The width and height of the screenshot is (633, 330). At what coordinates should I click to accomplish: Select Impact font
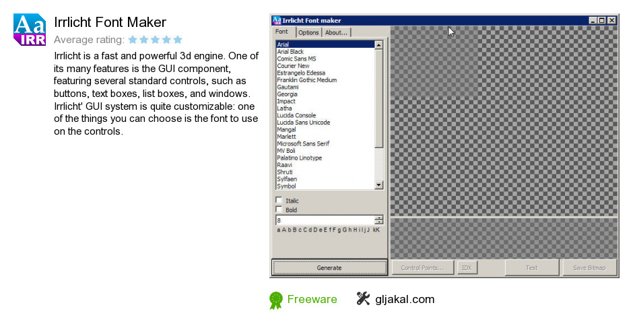pos(325,101)
